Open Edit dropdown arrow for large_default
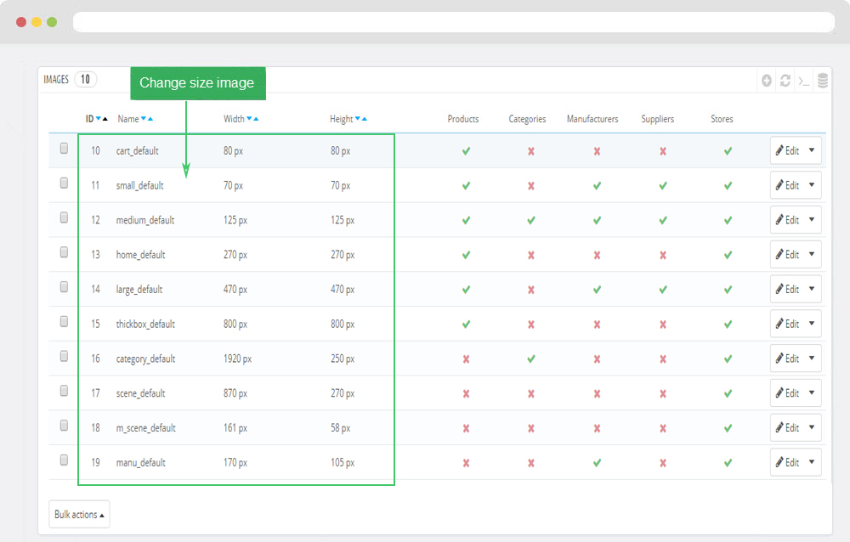Screen dimensions: 850x542 (812, 289)
